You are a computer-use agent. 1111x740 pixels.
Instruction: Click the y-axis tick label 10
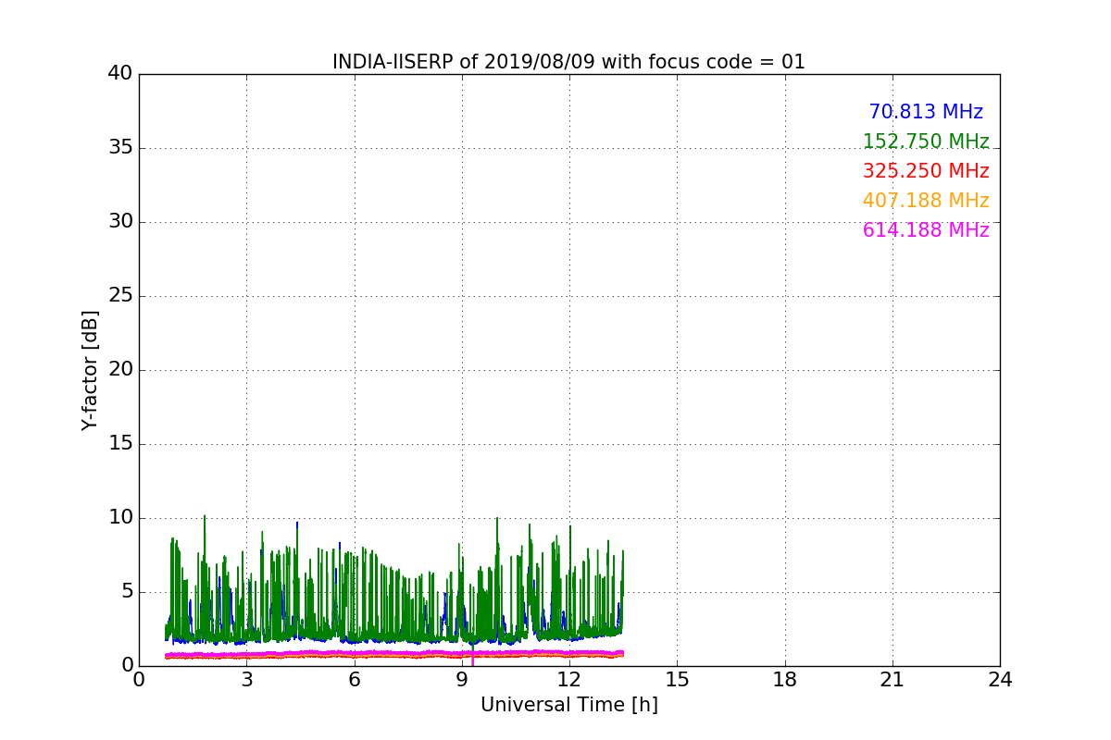[120, 518]
